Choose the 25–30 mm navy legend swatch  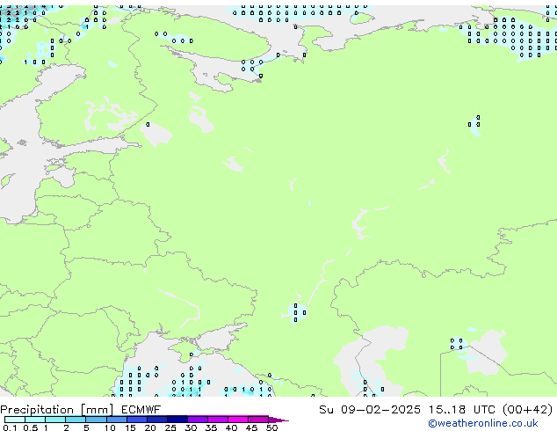[177, 420]
